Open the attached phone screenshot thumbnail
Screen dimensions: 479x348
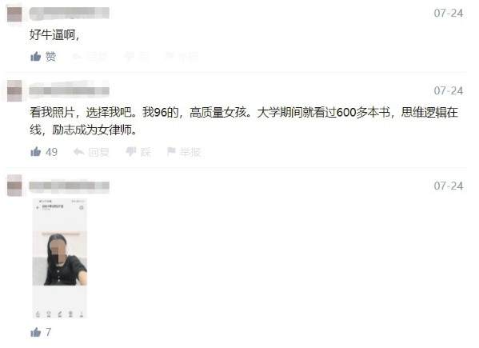point(59,258)
